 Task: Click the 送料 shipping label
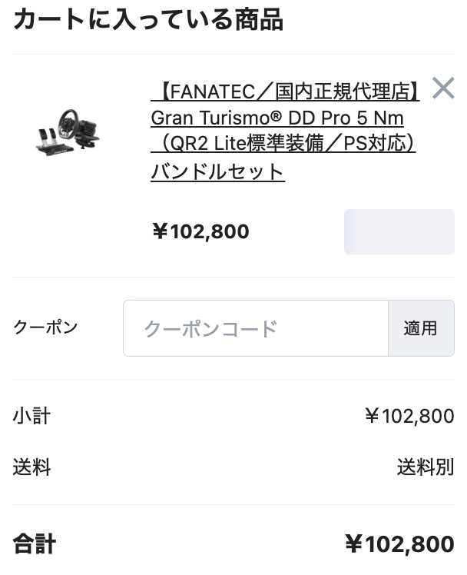(x=31, y=467)
